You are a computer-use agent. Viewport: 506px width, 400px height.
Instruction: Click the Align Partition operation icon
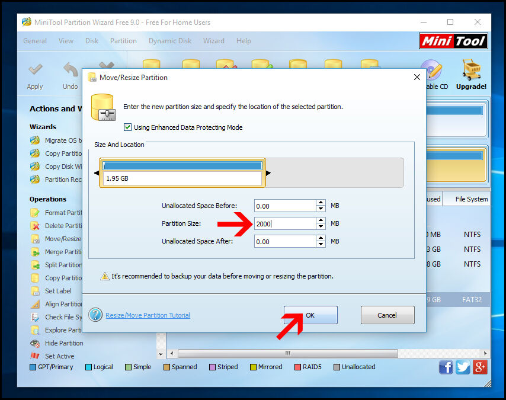click(x=35, y=304)
